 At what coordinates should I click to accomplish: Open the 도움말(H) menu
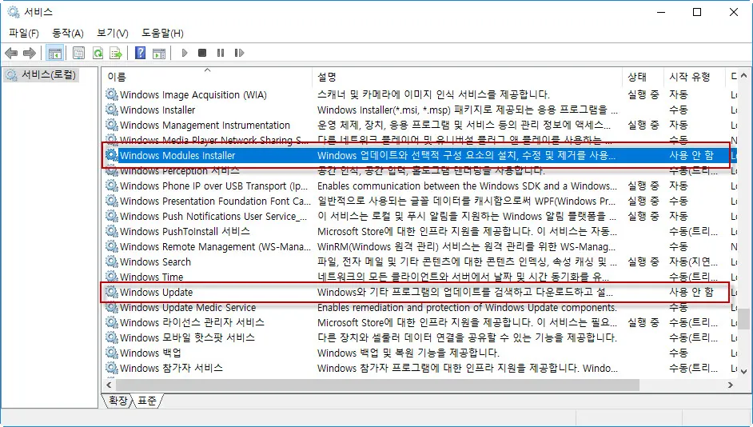162,33
